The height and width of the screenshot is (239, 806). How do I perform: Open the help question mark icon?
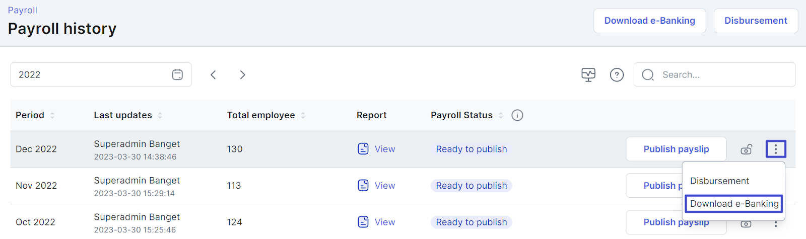(x=617, y=75)
